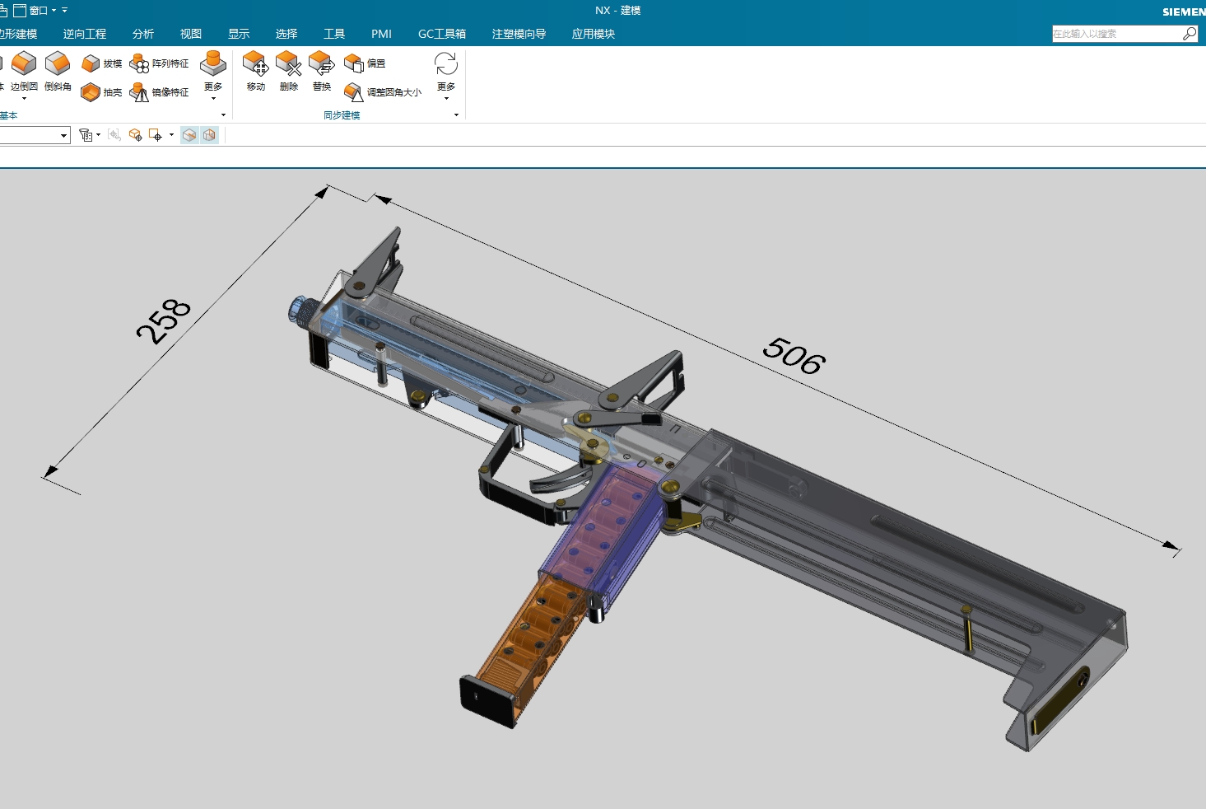Image resolution: width=1206 pixels, height=809 pixels.
Task: Switch to the 显示 ribbon tab
Action: coord(239,34)
